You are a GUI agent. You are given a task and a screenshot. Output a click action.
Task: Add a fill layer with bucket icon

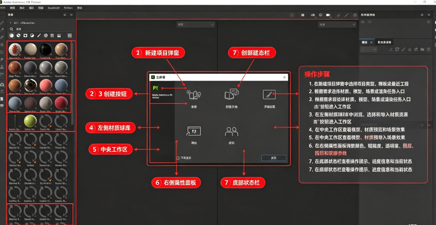pyautogui.click(x=410, y=49)
